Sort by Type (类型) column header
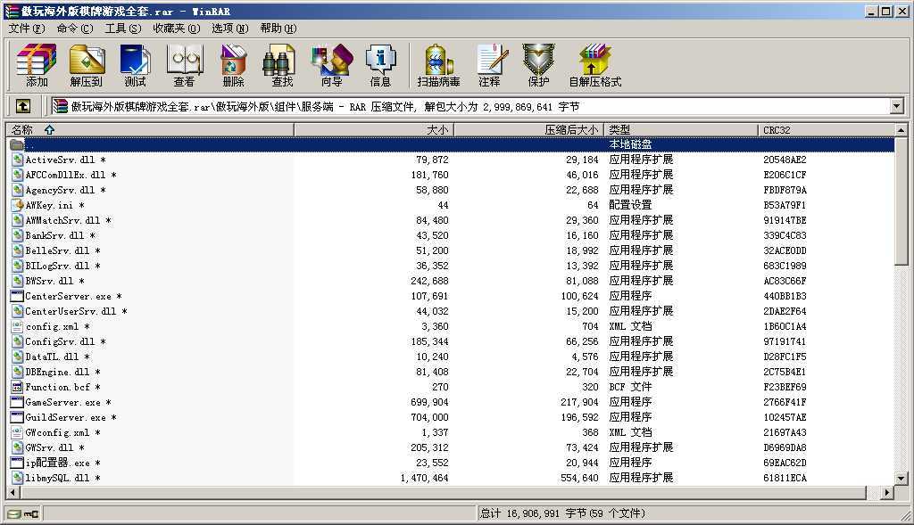 tap(681, 130)
